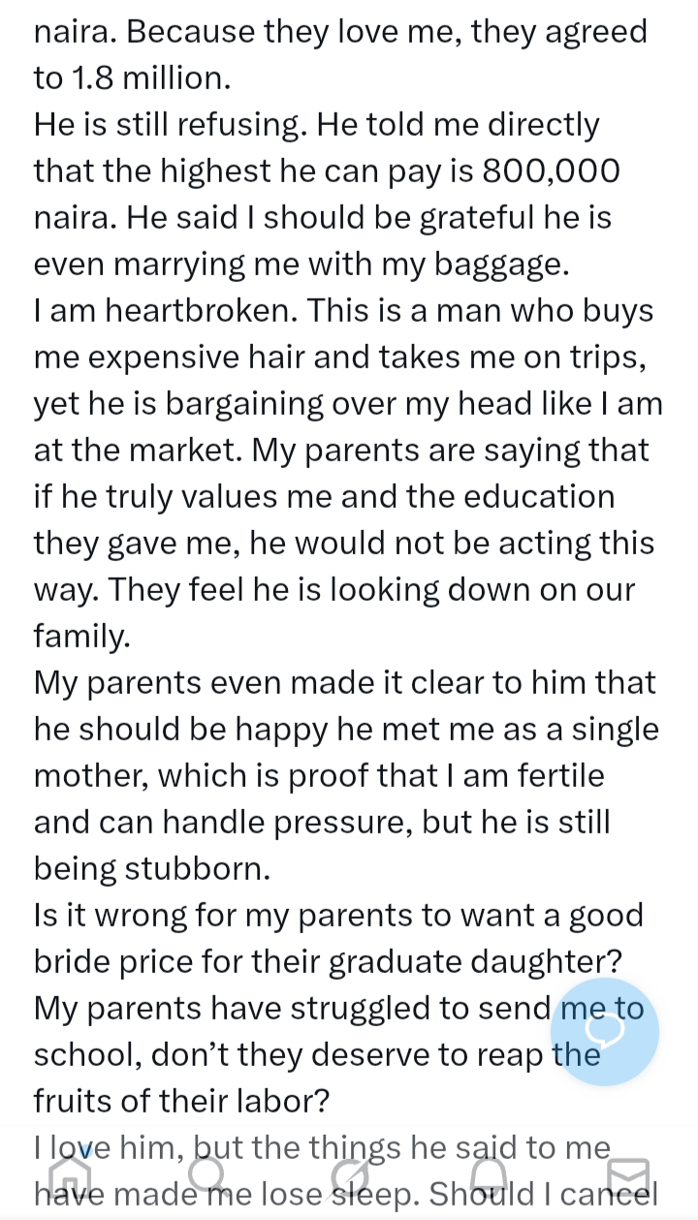
Task: Tap the line "mother, which is proof that I am fertile"
Action: tap(319, 776)
